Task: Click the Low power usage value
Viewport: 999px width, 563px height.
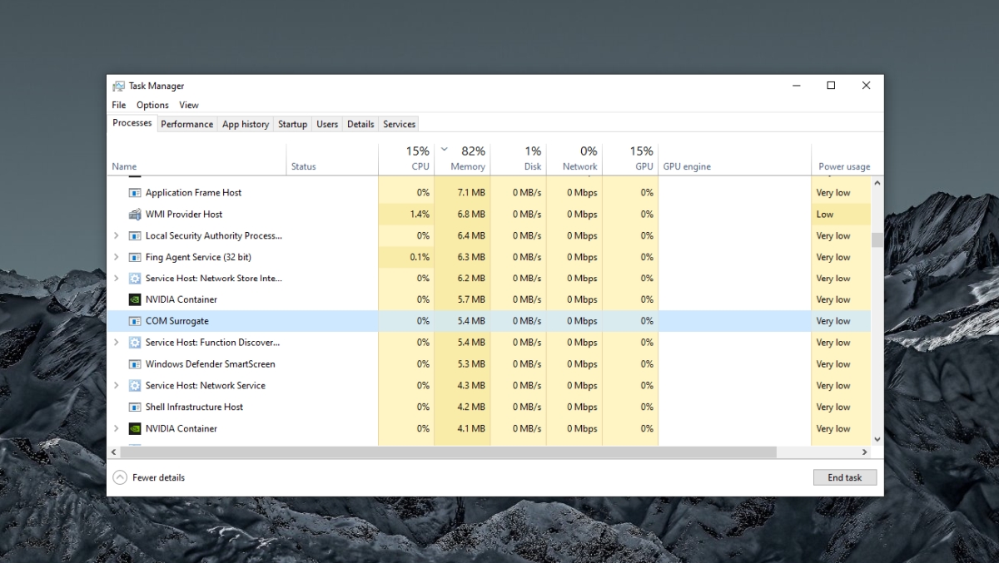Action: pyautogui.click(x=825, y=215)
